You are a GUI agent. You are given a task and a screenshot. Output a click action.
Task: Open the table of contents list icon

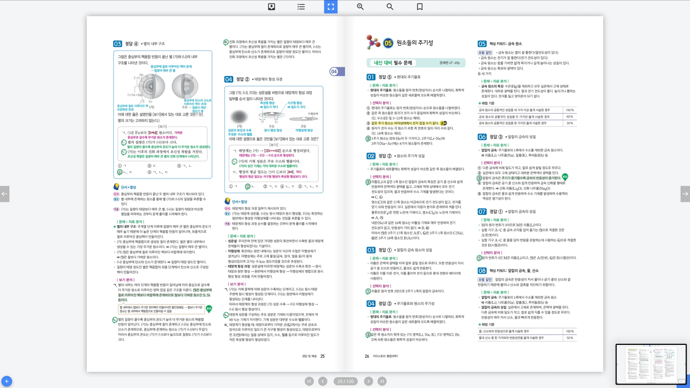tap(301, 7)
